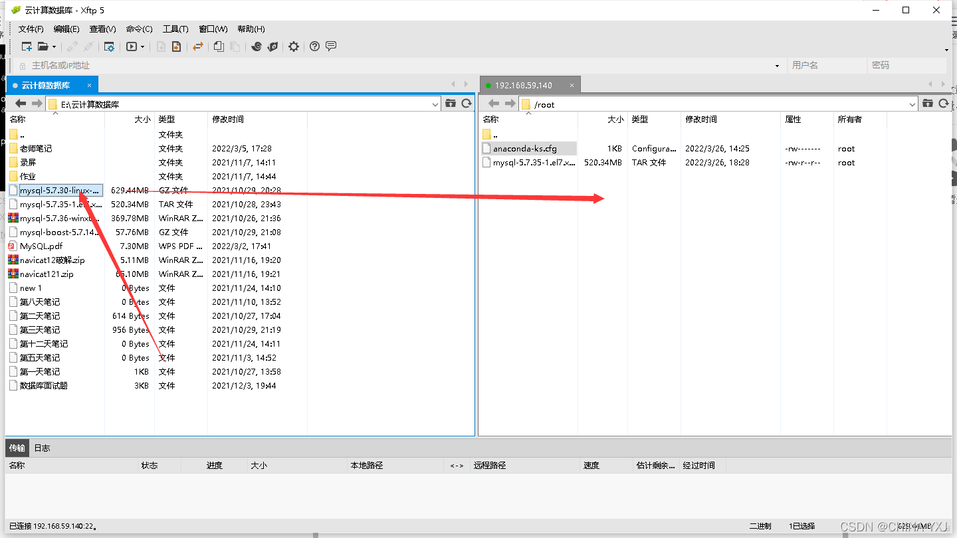Click the play/run command toolbar icon
This screenshot has width=957, height=538.
pyautogui.click(x=132, y=46)
